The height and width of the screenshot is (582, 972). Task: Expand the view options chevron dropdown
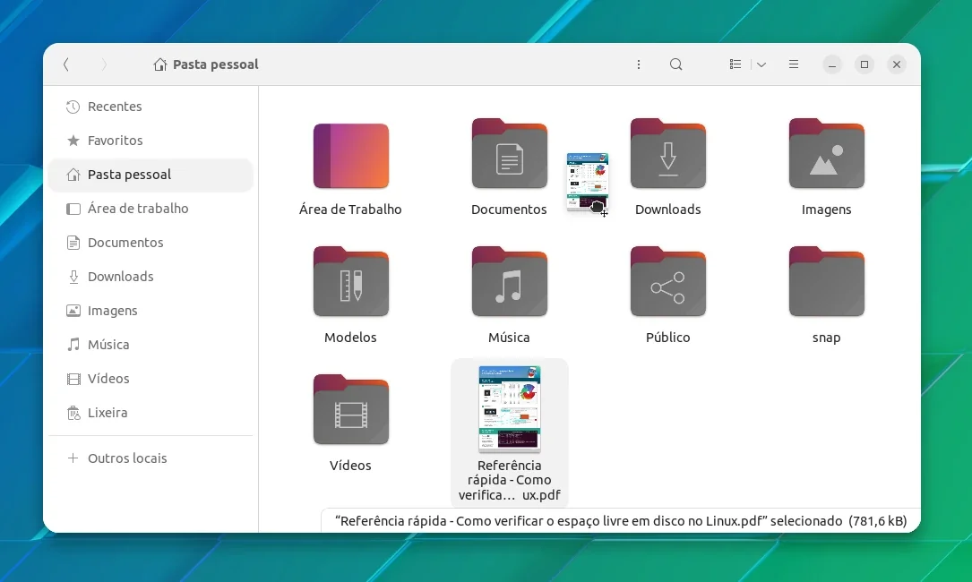tap(761, 64)
